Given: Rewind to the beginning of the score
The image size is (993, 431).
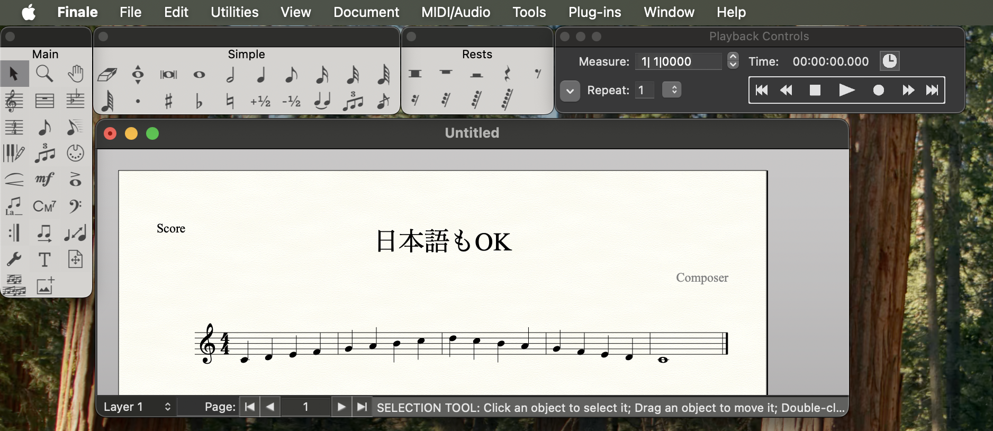Looking at the screenshot, I should (762, 91).
